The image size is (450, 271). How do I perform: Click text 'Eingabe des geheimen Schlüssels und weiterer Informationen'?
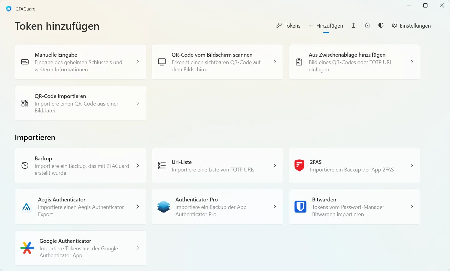(x=78, y=66)
